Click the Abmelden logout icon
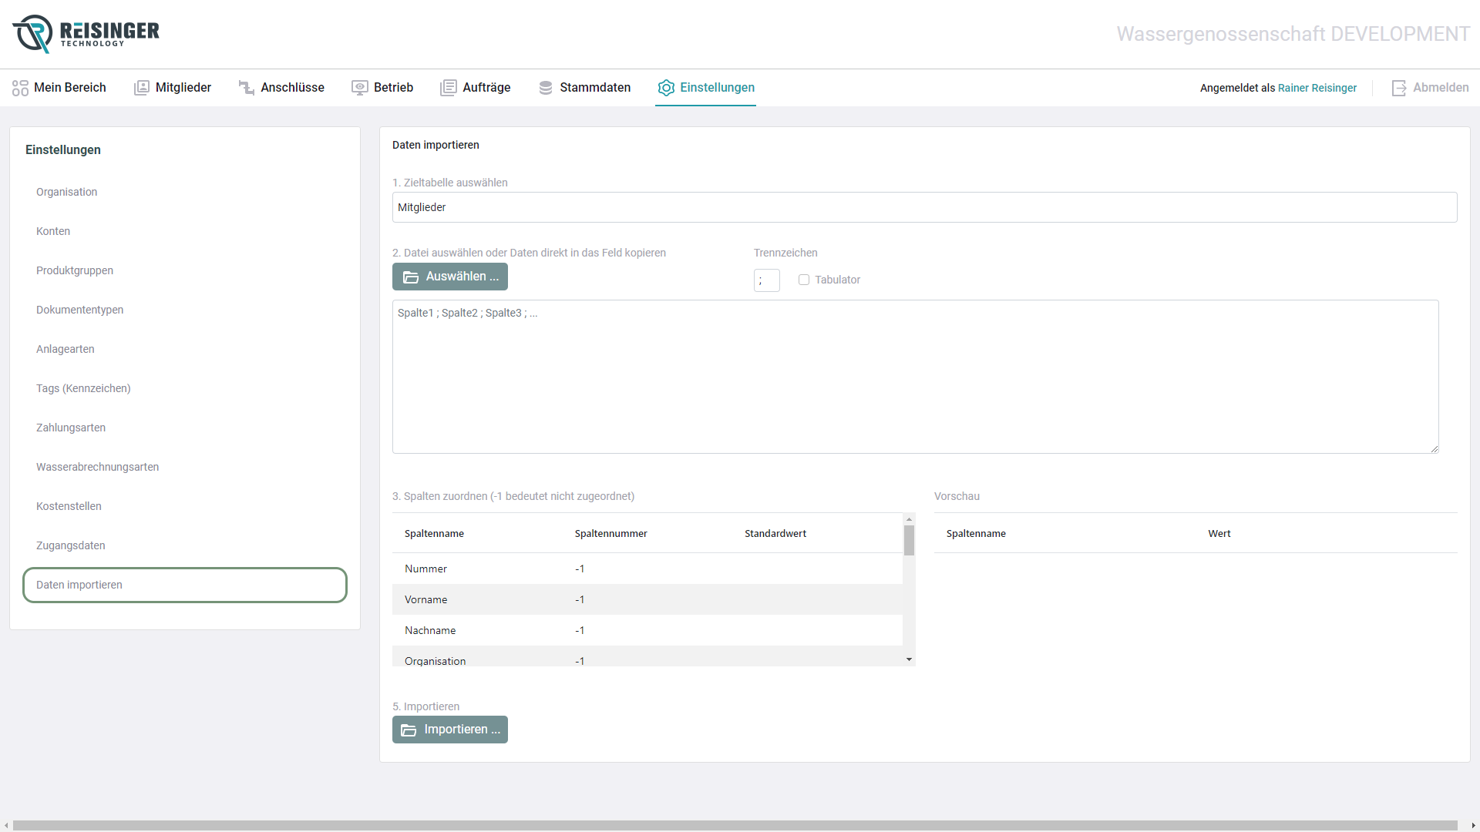The width and height of the screenshot is (1480, 832). (1399, 88)
